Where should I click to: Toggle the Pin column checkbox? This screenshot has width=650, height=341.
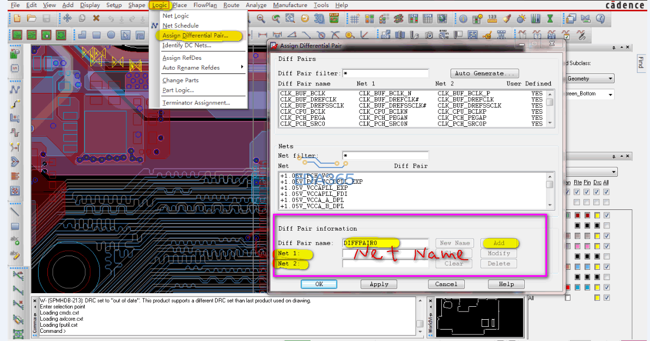click(x=587, y=192)
